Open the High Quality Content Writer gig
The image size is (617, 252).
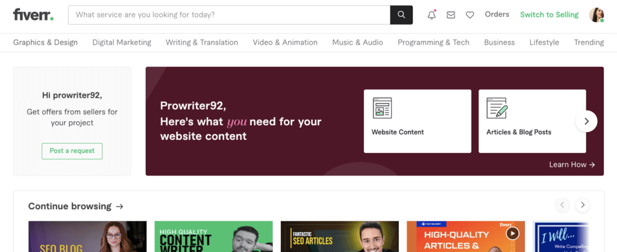click(x=213, y=236)
